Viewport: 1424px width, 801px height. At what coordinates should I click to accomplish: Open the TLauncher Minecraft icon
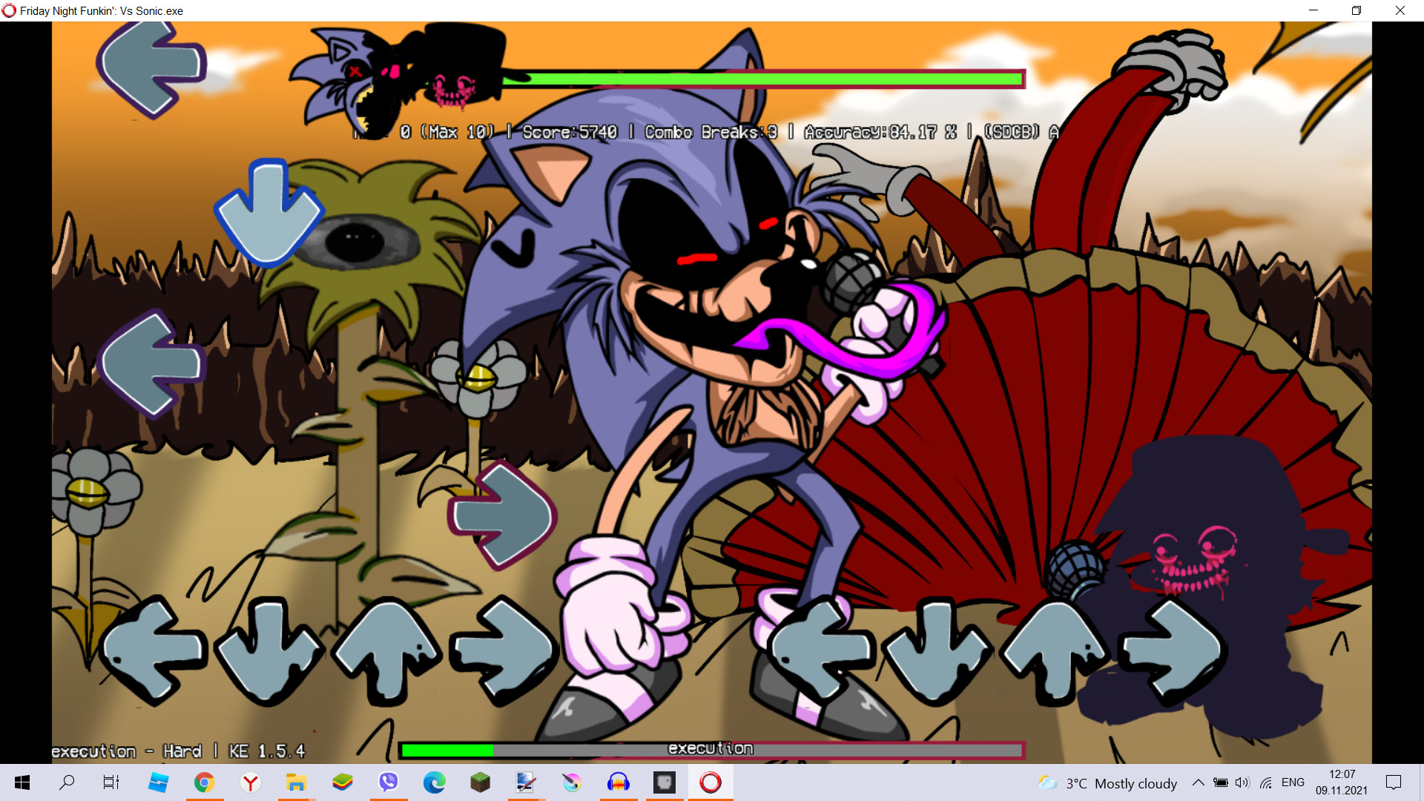480,782
